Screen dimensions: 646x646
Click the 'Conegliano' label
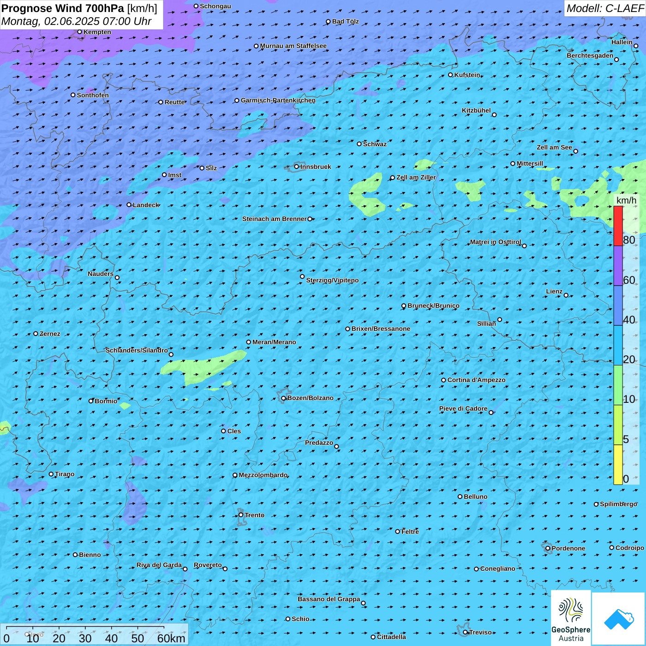click(x=498, y=568)
